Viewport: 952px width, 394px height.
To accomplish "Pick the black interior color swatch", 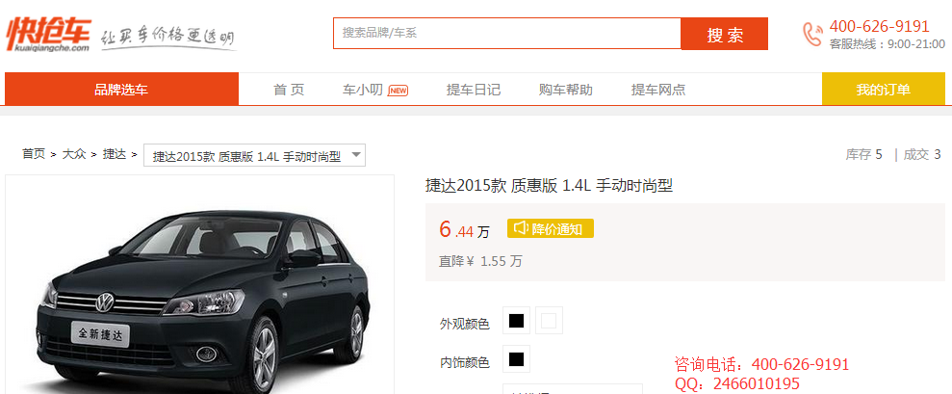I will pos(517,359).
